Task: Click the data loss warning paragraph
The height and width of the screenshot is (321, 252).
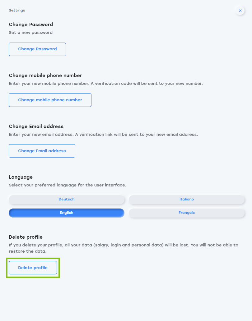Action: click(x=124, y=248)
